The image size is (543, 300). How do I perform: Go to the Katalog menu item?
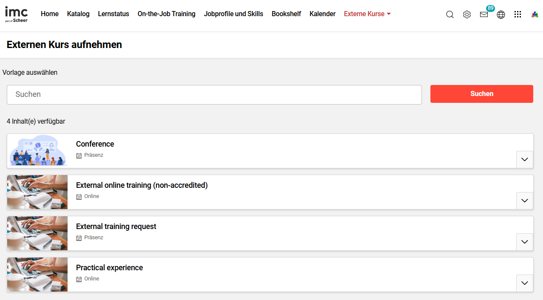(78, 14)
